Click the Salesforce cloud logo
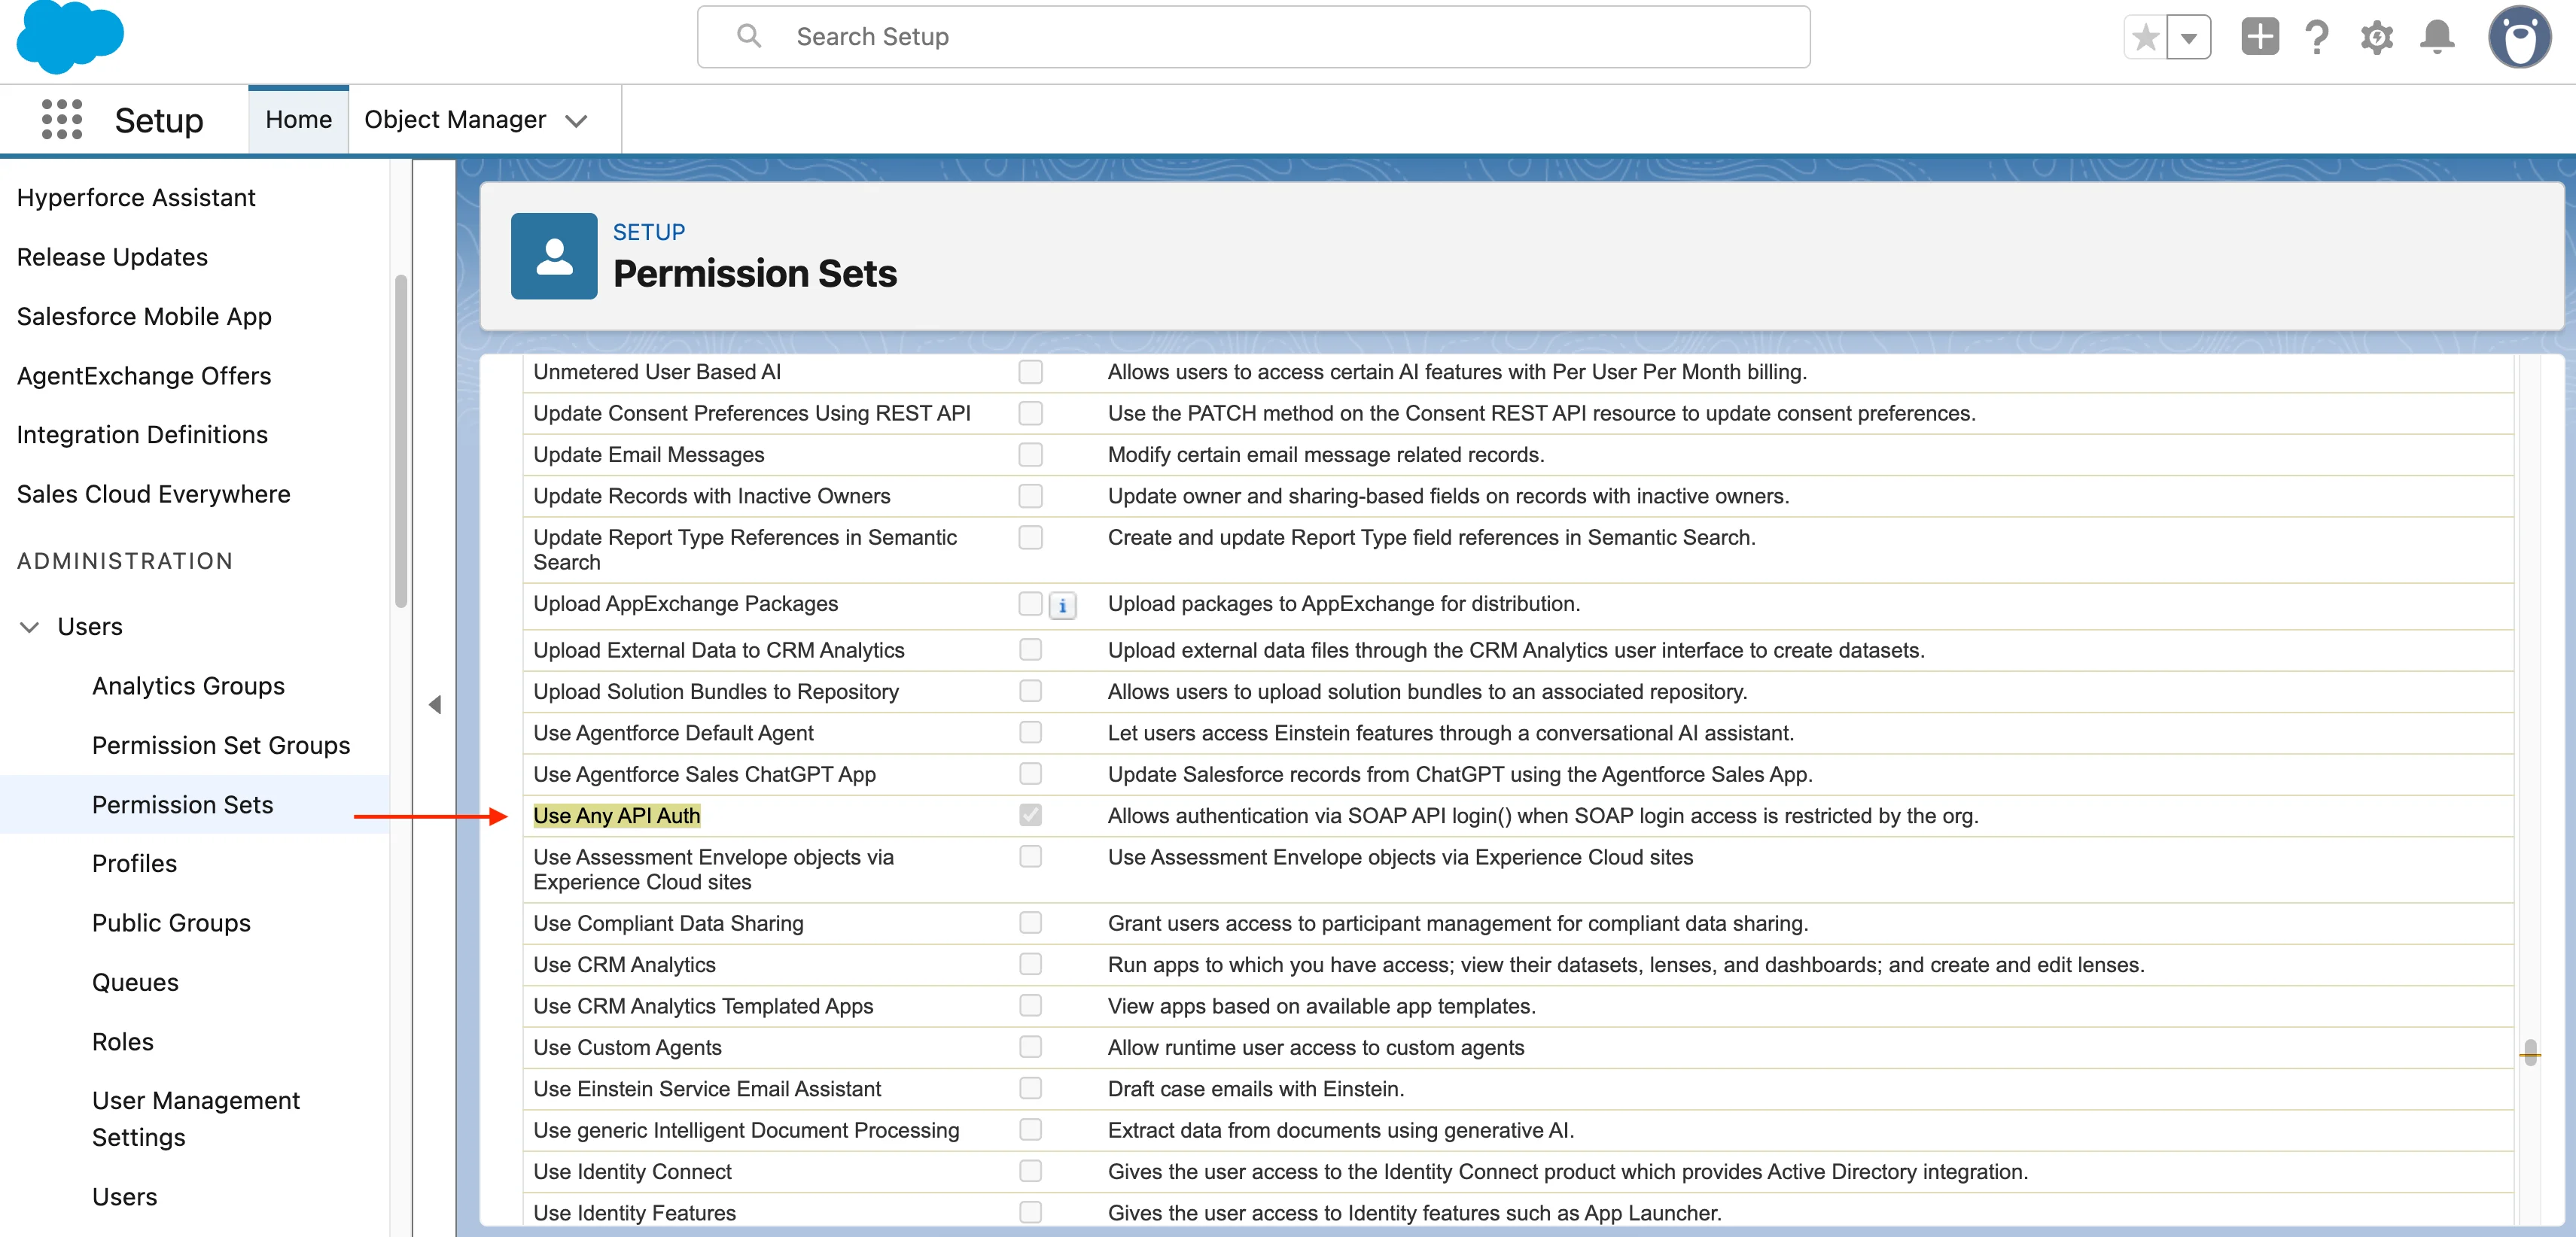This screenshot has height=1237, width=2576. pos(70,37)
